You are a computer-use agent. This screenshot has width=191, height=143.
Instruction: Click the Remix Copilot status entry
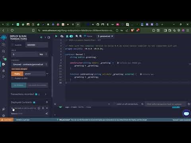click(x=181, y=120)
